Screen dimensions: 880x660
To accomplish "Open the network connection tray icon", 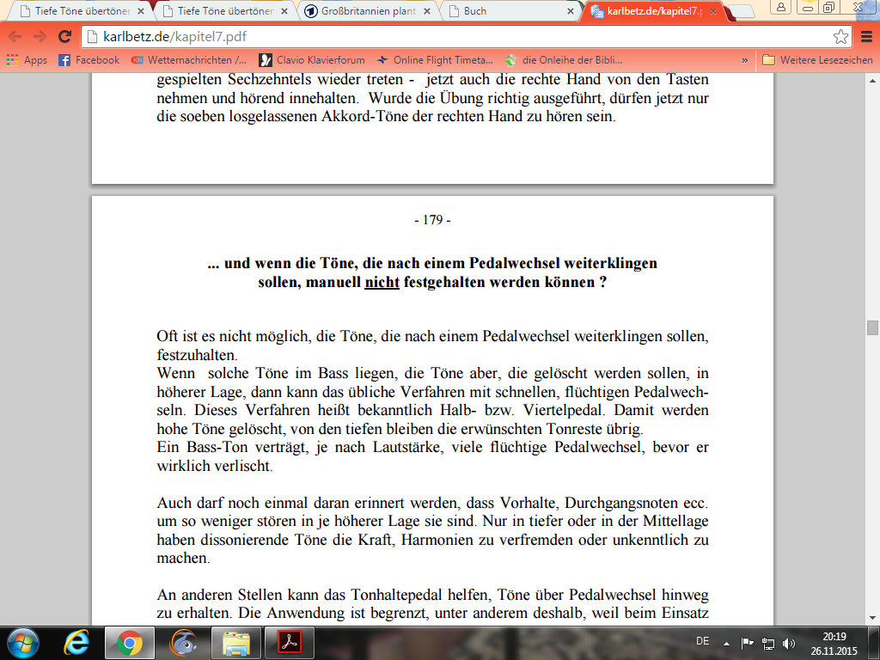I will coord(767,643).
